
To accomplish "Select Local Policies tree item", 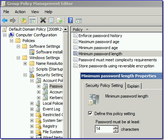I will [x=53, y=103].
